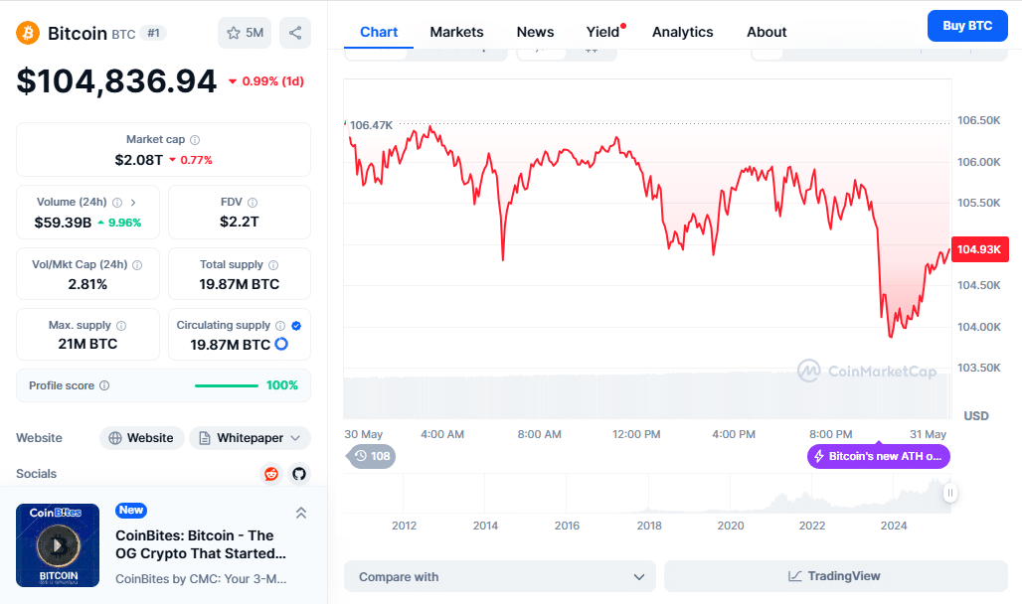1022x604 pixels.
Task: Open the GitHub social icon
Action: (299, 474)
